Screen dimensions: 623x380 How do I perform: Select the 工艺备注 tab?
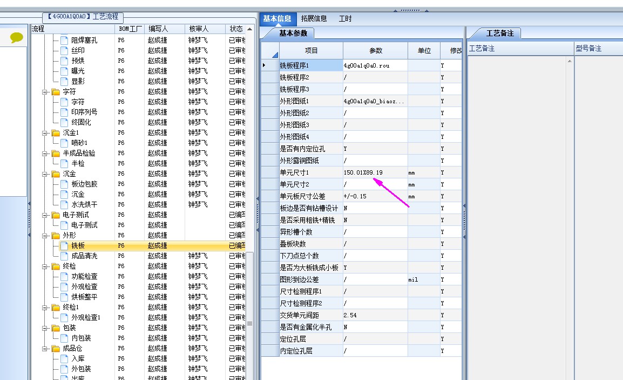click(499, 33)
